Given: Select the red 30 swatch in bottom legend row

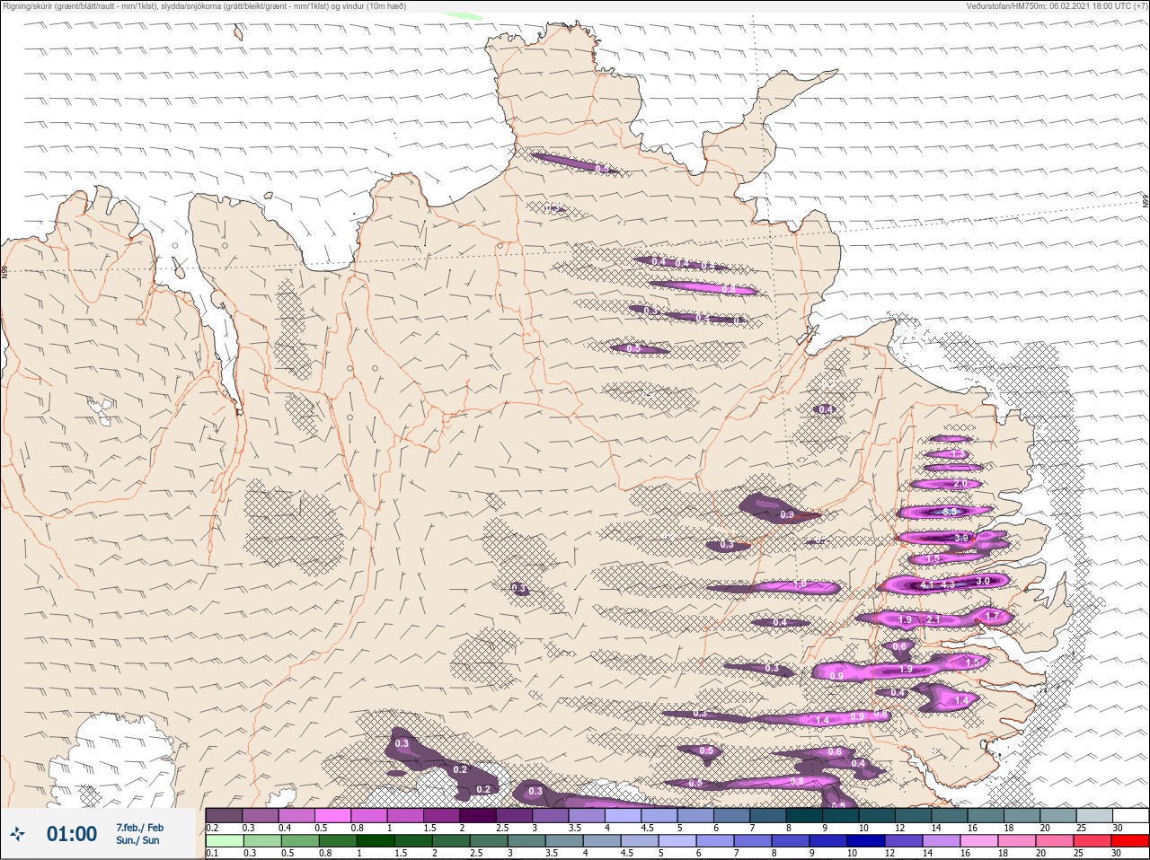Looking at the screenshot, I should pos(1130,840).
